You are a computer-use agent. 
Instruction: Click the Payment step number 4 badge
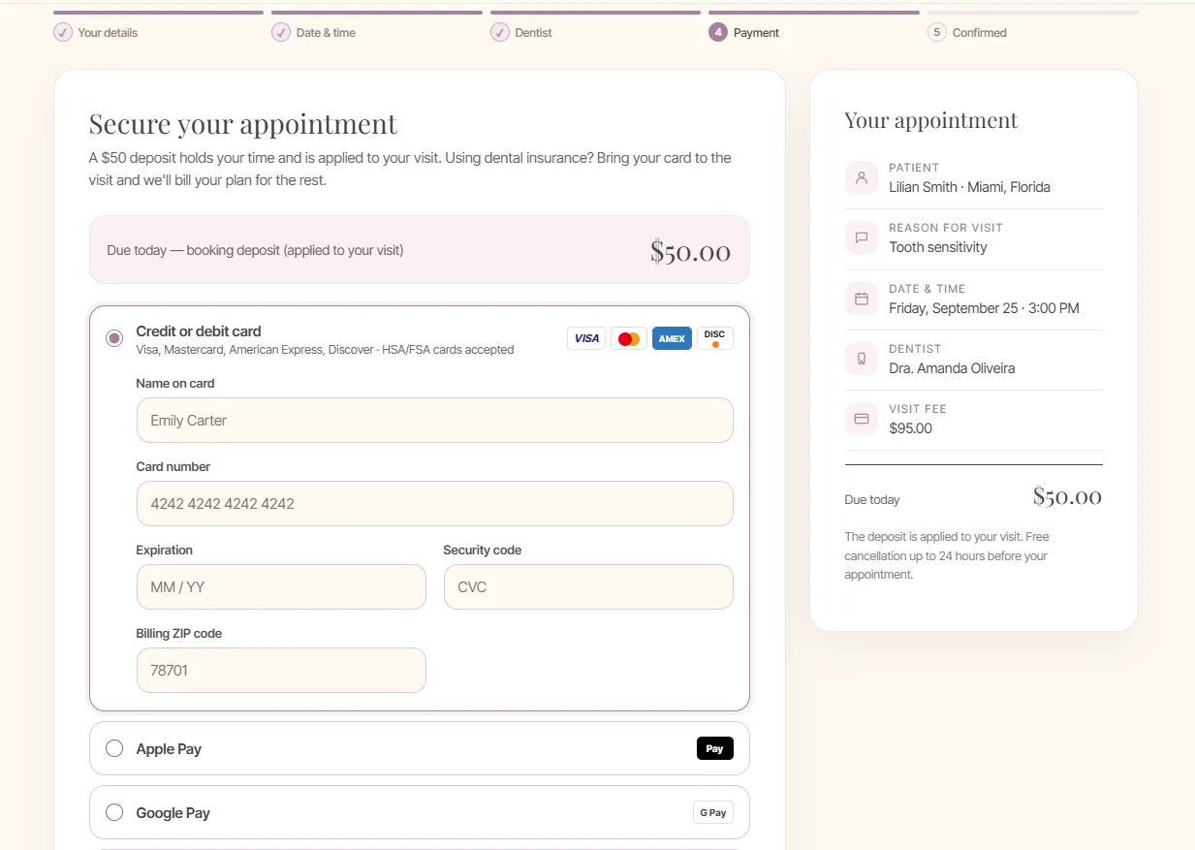tap(718, 32)
